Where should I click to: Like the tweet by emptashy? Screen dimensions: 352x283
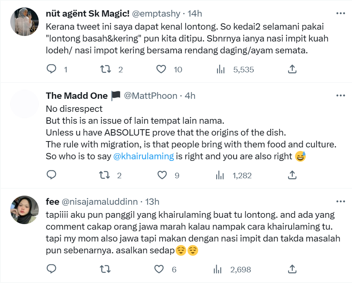161,70
